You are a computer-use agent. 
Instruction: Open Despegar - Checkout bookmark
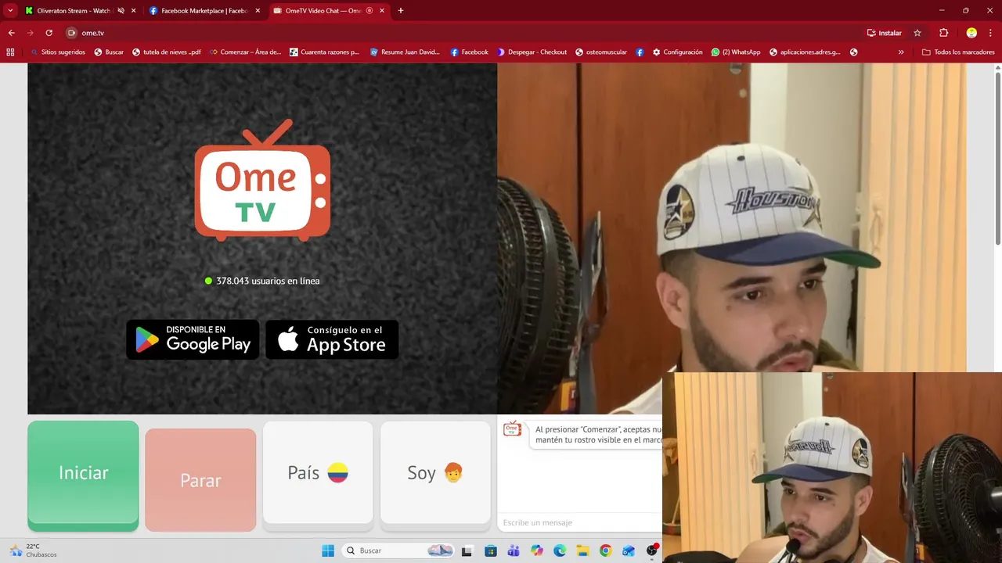[x=532, y=52]
